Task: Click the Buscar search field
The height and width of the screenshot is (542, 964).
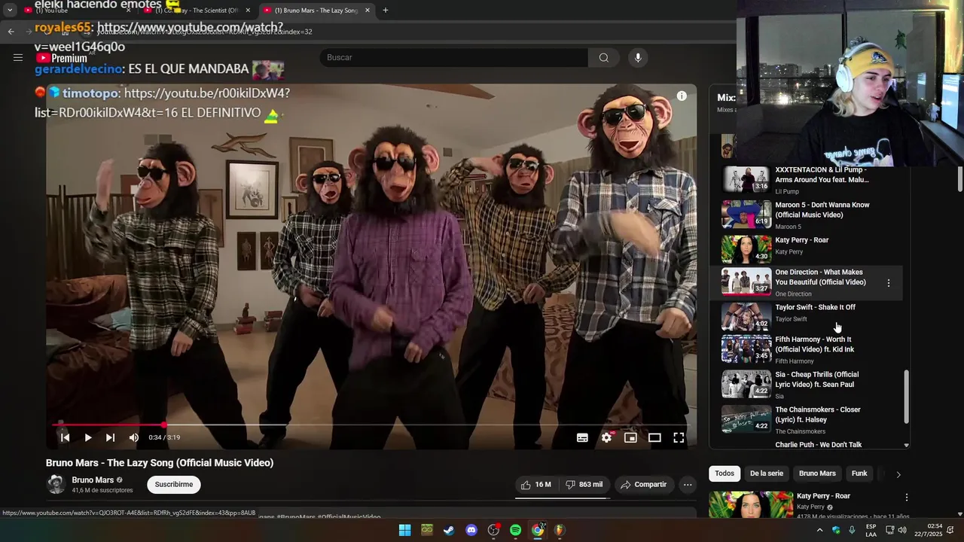Action: [x=454, y=58]
